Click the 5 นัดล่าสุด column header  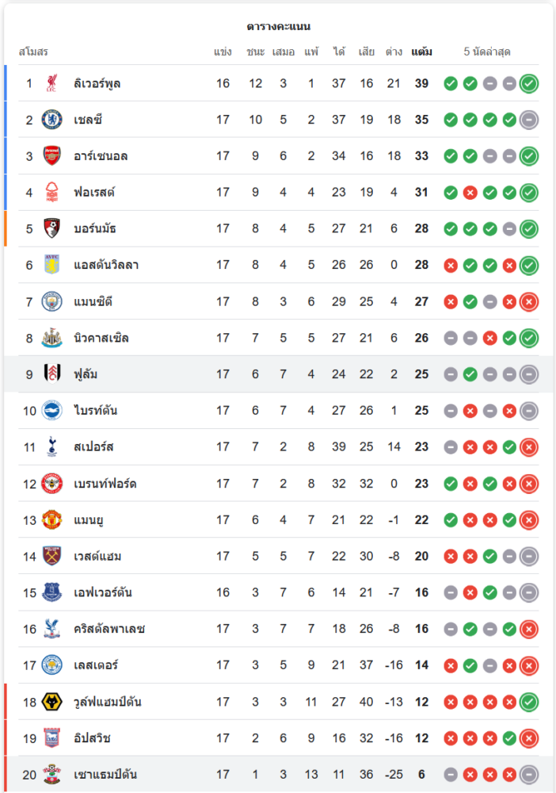487,52
